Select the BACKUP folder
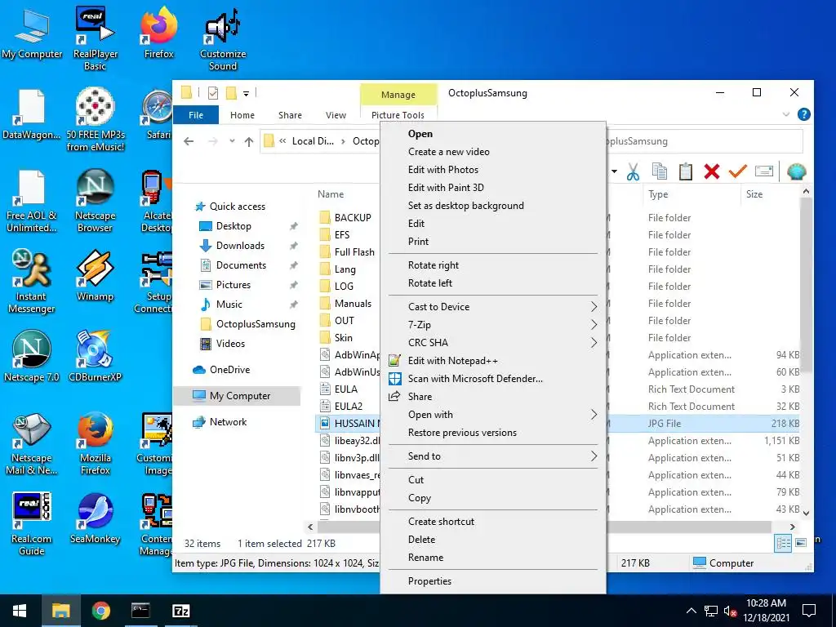 pyautogui.click(x=353, y=217)
